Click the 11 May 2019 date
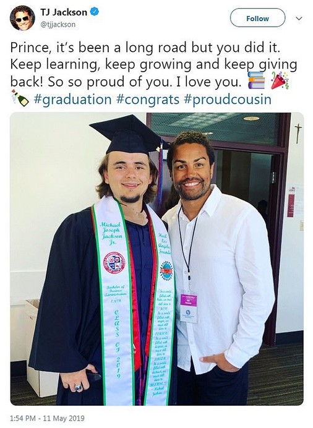313x428 pixels. pyautogui.click(x=64, y=418)
